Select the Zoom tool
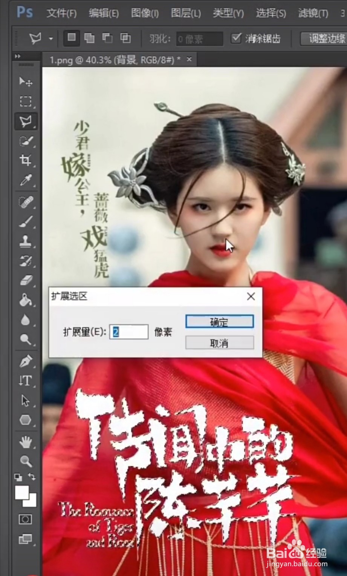The width and height of the screenshot is (347, 576). [26, 461]
